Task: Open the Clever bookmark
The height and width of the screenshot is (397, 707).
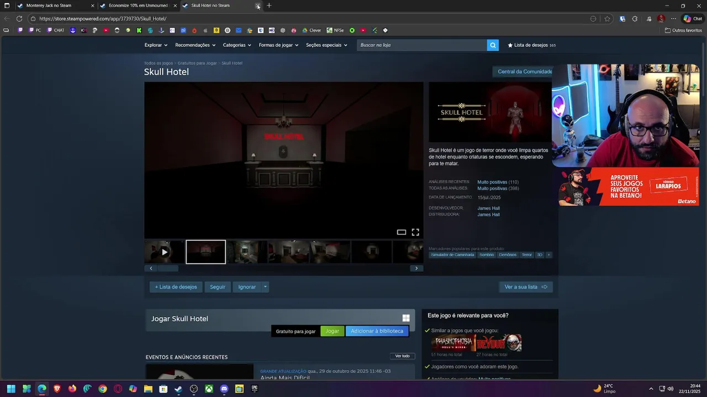Action: (x=311, y=30)
